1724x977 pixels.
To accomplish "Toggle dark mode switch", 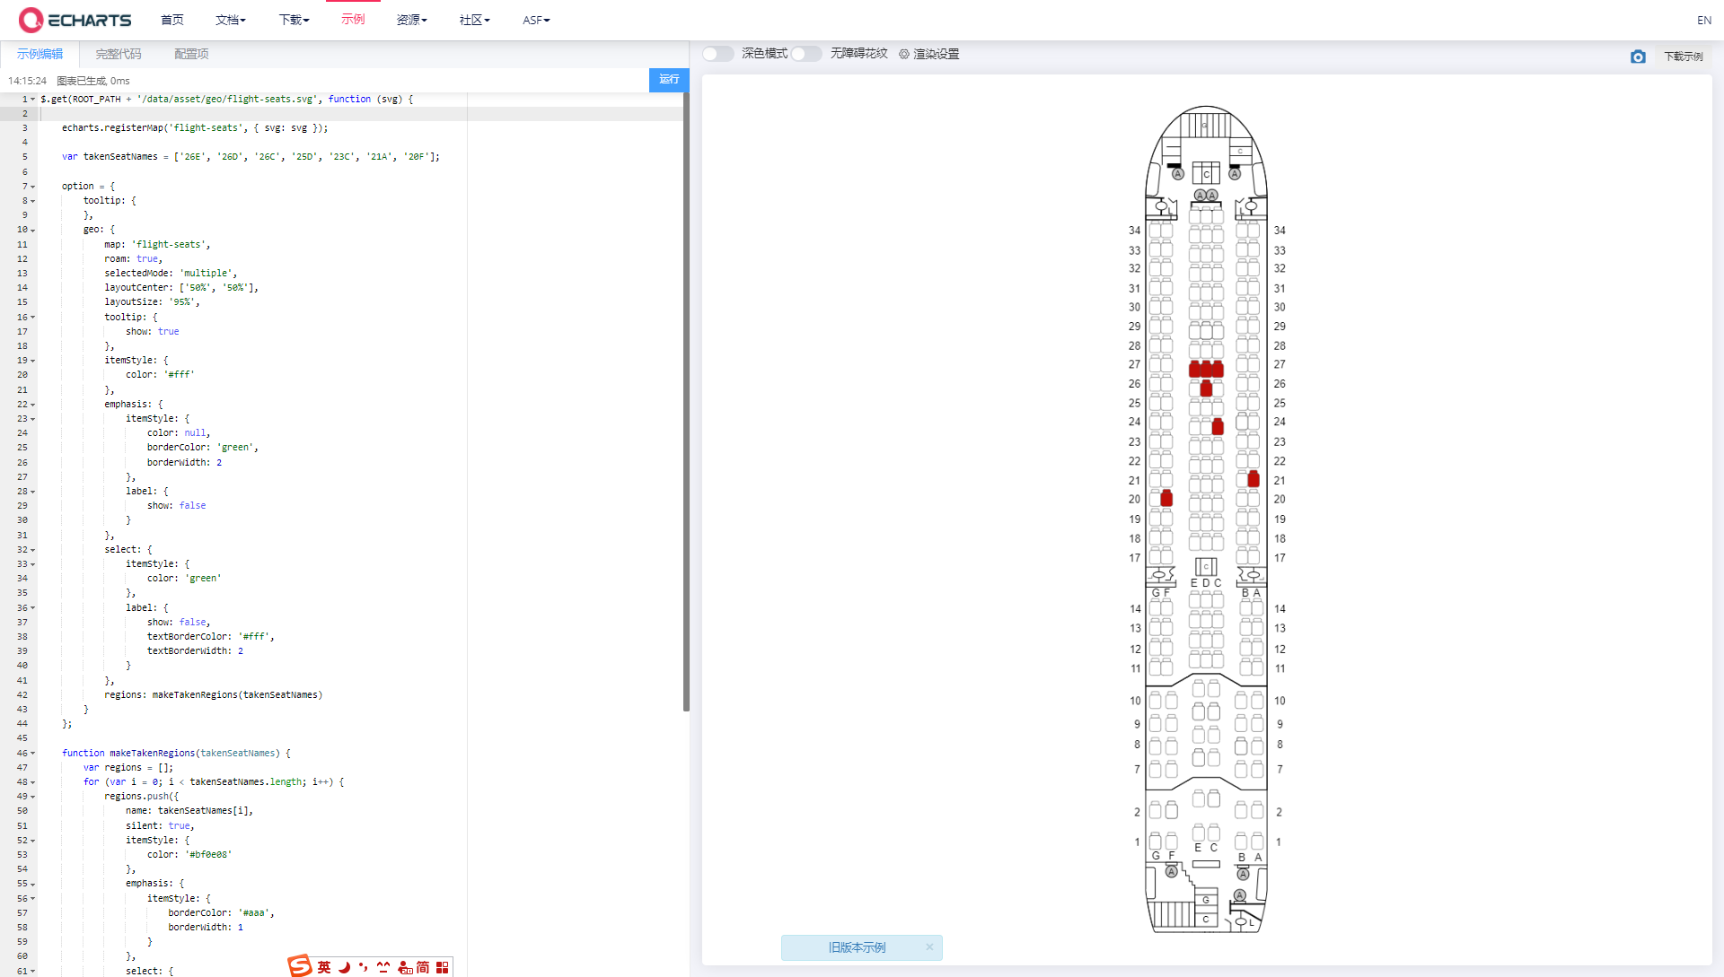I will (718, 54).
